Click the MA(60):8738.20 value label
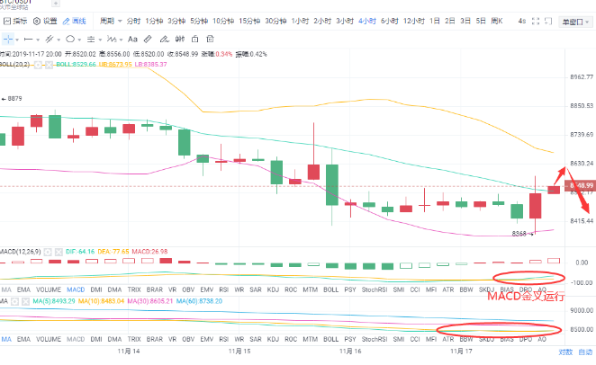 [x=199, y=301]
